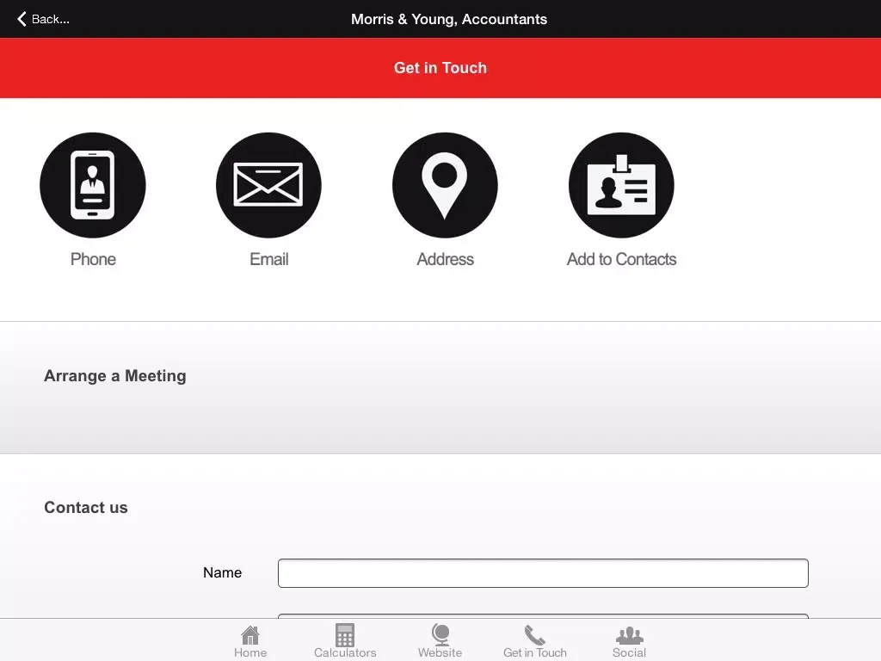Tap the Add to Contacts badge icon

pyautogui.click(x=621, y=185)
